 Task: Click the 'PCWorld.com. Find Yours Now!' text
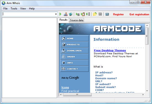113,56
